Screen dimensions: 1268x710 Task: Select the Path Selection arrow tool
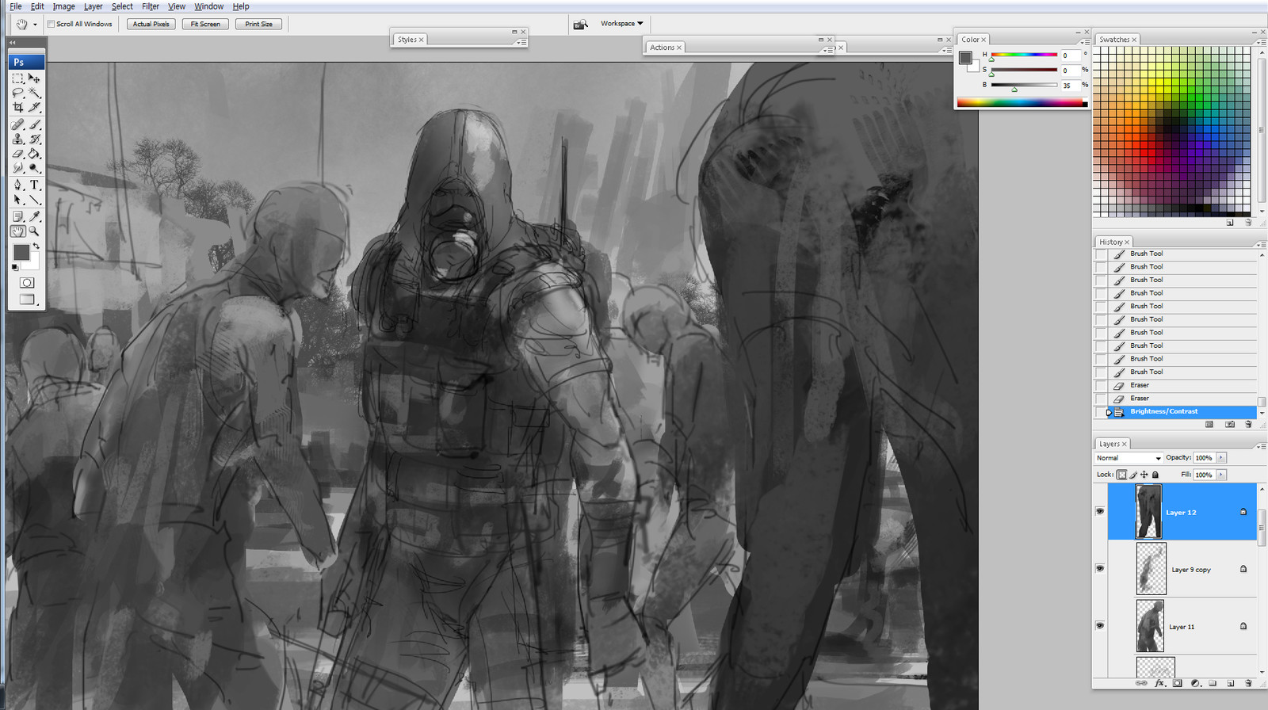[x=17, y=199]
